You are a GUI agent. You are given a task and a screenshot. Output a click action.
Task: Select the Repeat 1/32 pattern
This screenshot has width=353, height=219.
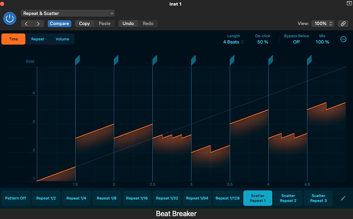[x=167, y=198]
